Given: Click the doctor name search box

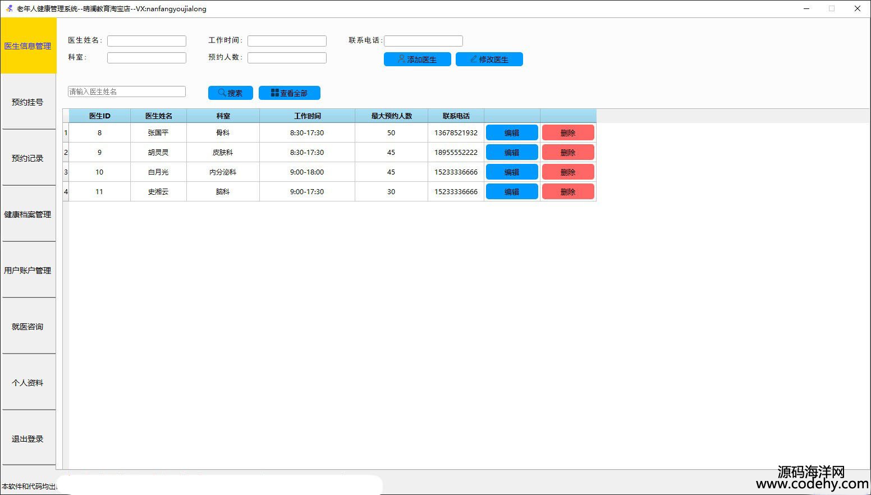Looking at the screenshot, I should click(x=126, y=91).
